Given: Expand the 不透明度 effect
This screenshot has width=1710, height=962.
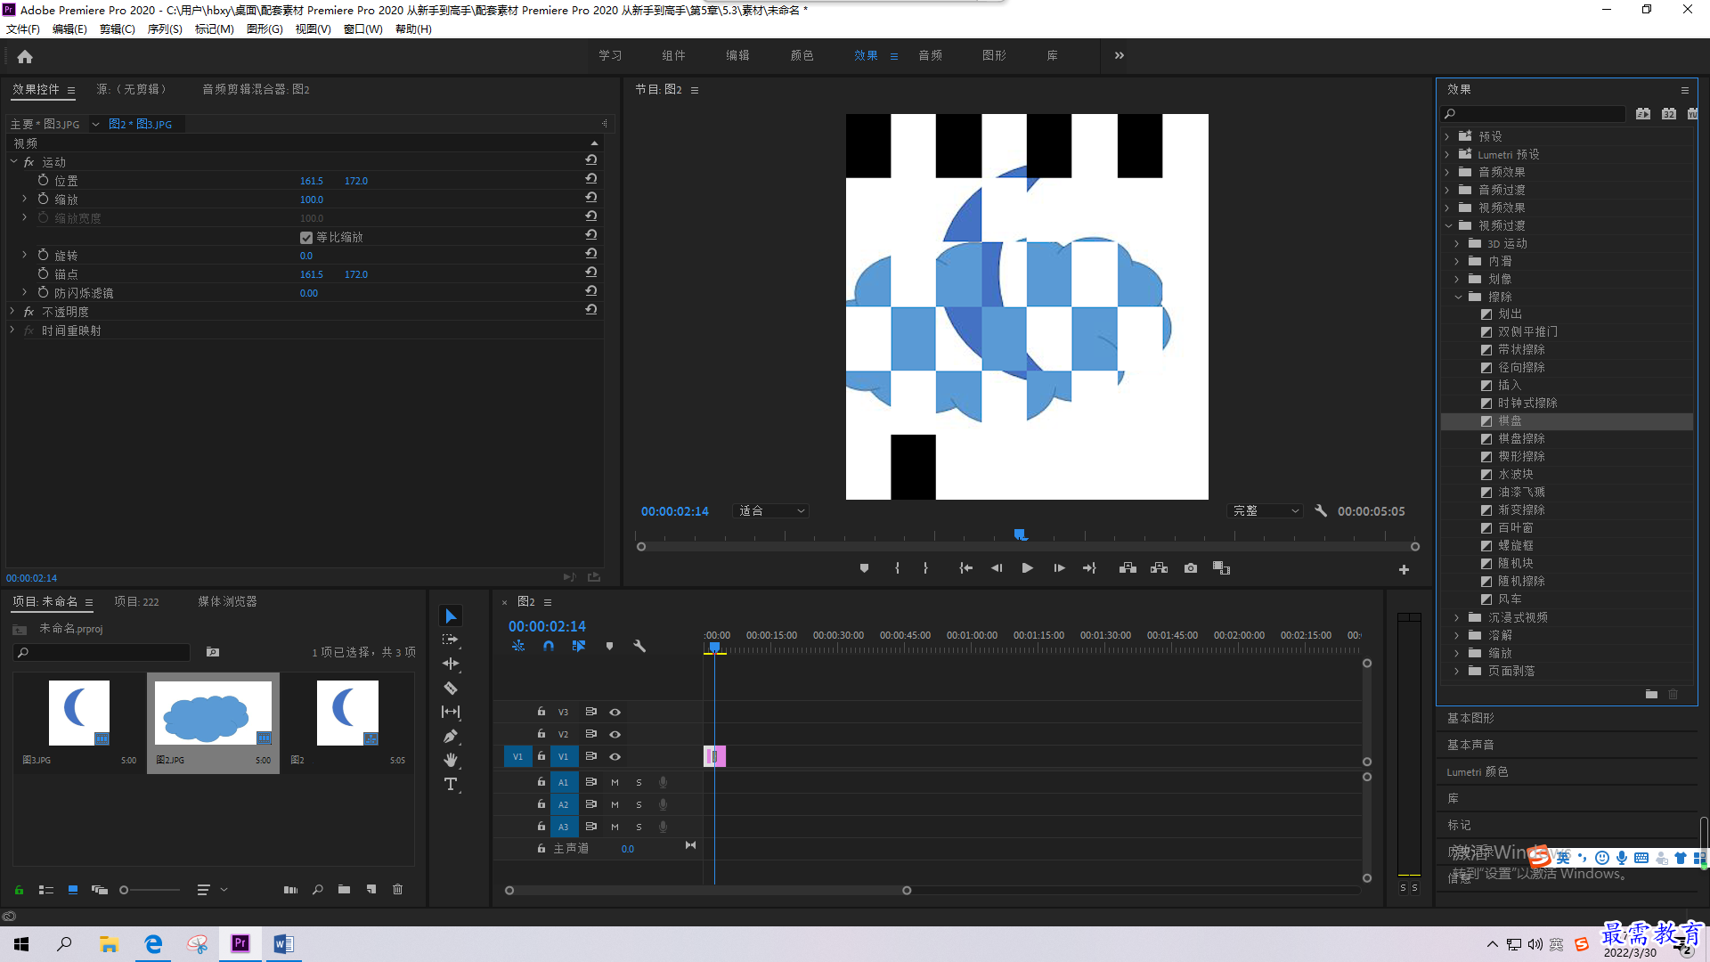Looking at the screenshot, I should pos(12,312).
